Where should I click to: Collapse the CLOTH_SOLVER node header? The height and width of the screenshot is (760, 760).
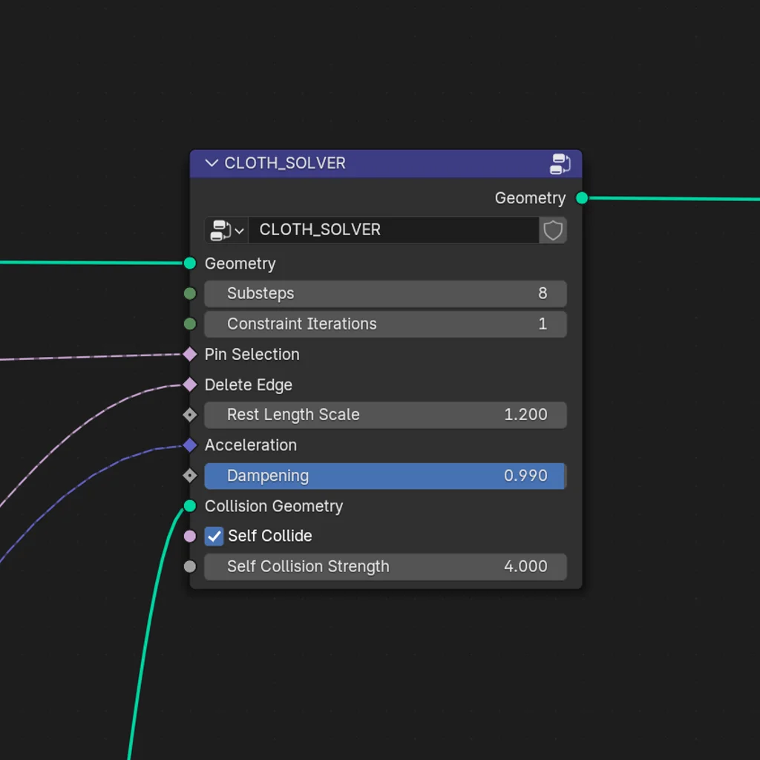click(x=212, y=163)
